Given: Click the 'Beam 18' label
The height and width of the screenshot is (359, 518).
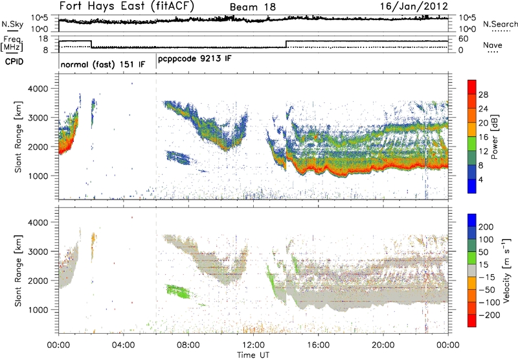Looking at the screenshot, I should coord(253,7).
